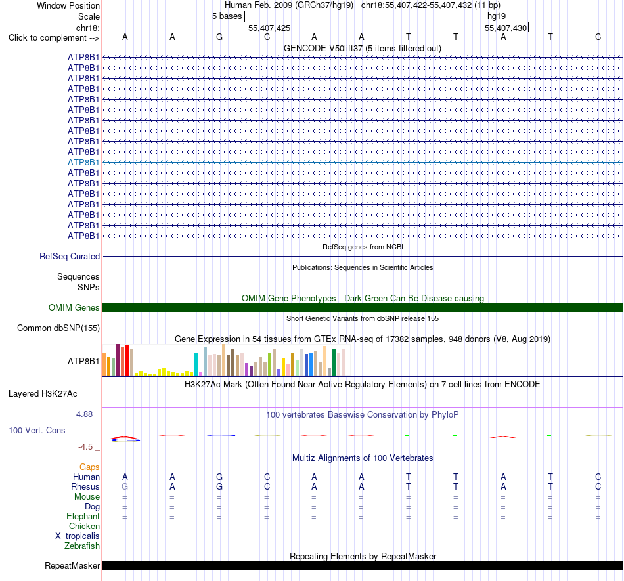624x581 pixels.
Task: Click 'Click to complement -->' to complement bases
Action: coord(54,38)
